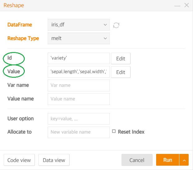
Task: Run the reshape operation
Action: 168,160
